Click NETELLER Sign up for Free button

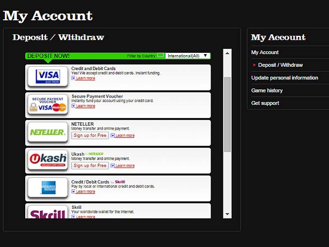[x=90, y=135]
